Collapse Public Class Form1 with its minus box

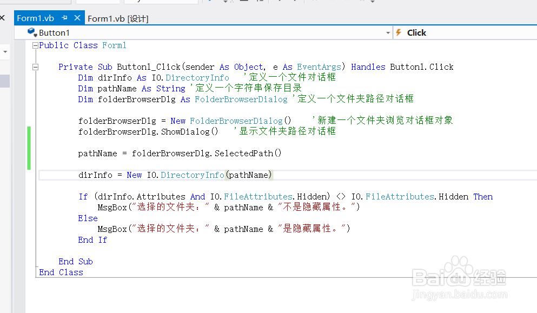click(35, 45)
